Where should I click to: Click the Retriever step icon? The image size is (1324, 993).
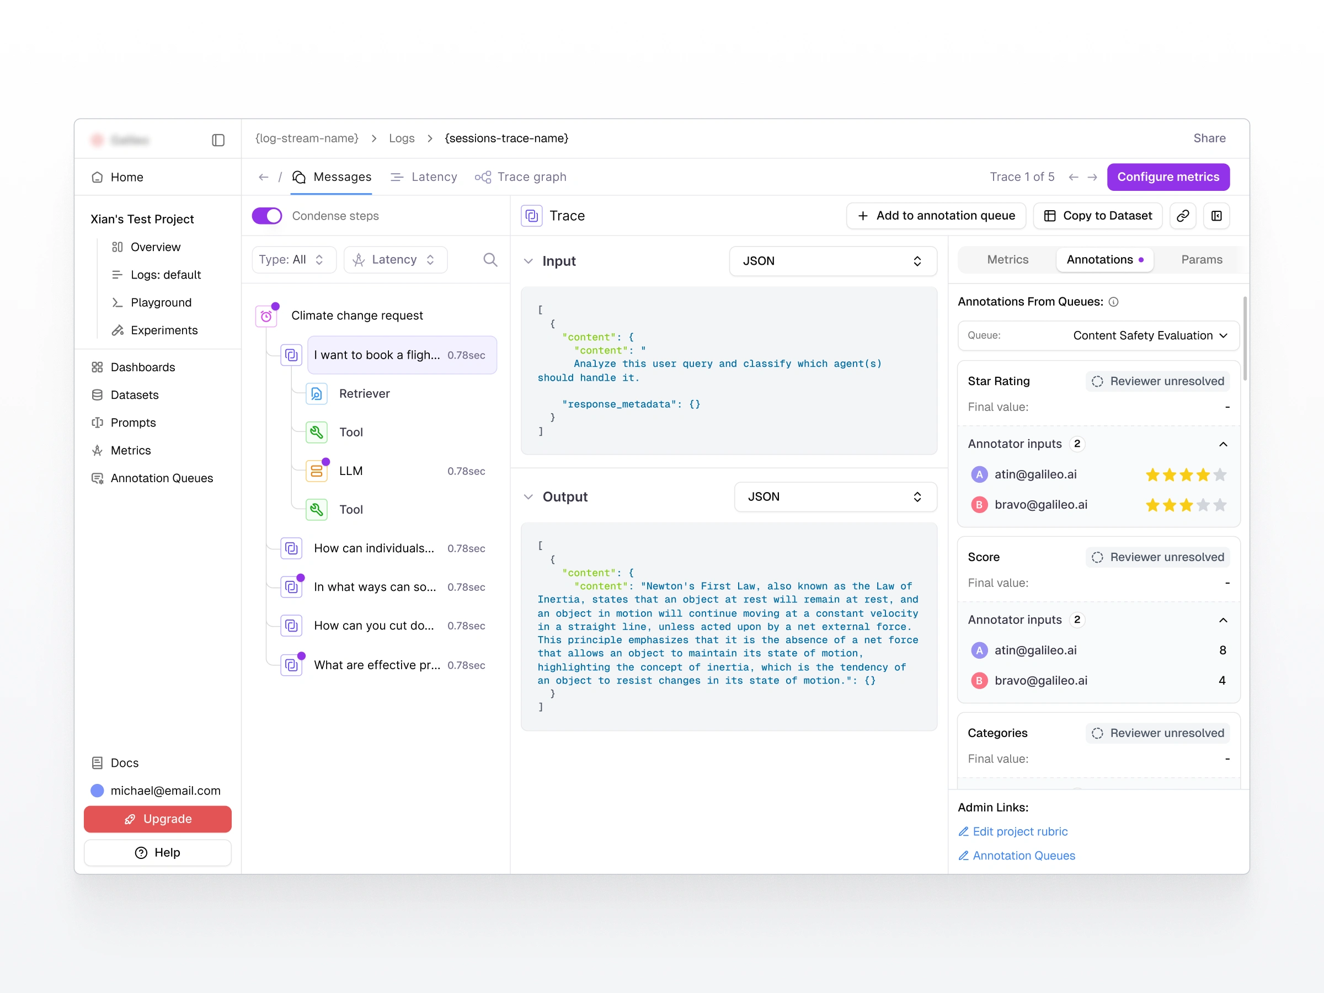(316, 393)
